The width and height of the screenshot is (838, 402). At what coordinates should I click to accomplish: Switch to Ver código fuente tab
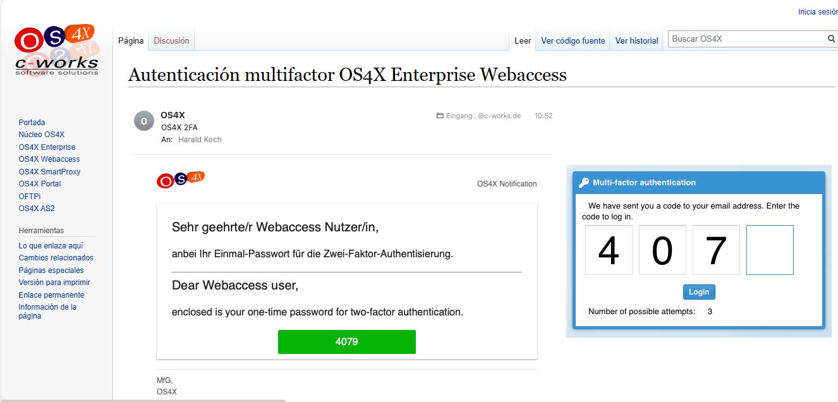pos(573,40)
